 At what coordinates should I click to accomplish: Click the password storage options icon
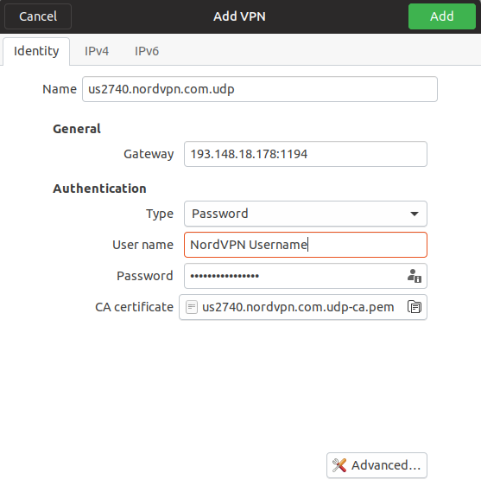point(414,276)
